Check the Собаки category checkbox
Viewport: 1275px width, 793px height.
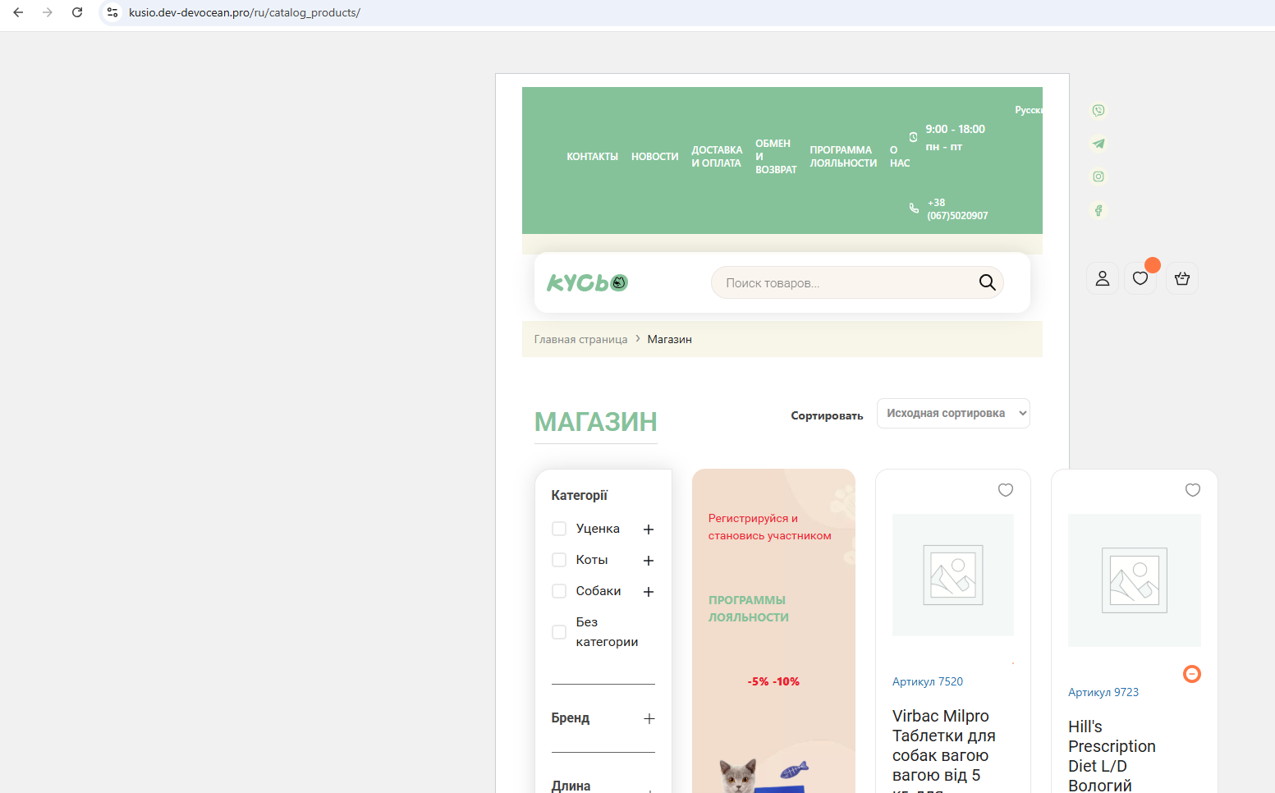559,591
